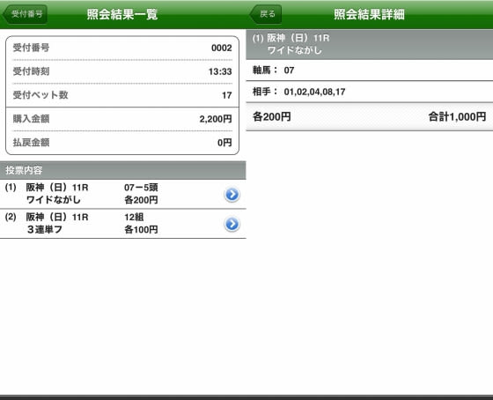Tap the 購入金額 2,200円 row
This screenshot has height=400, width=493.
(122, 119)
